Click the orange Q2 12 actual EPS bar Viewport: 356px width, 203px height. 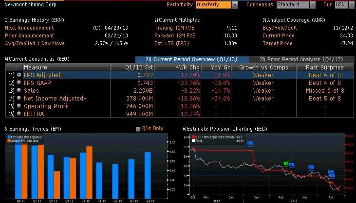(x=57, y=185)
